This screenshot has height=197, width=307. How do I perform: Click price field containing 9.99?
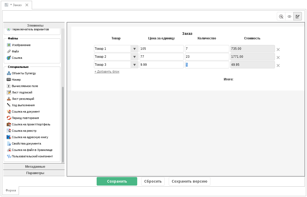[162, 65]
